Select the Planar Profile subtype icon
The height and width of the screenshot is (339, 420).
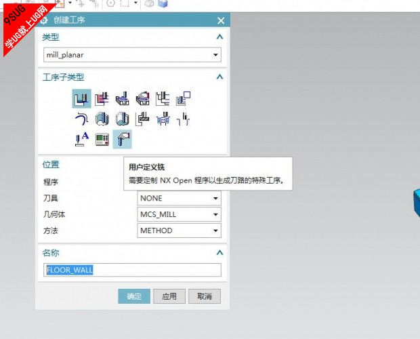pos(183,98)
